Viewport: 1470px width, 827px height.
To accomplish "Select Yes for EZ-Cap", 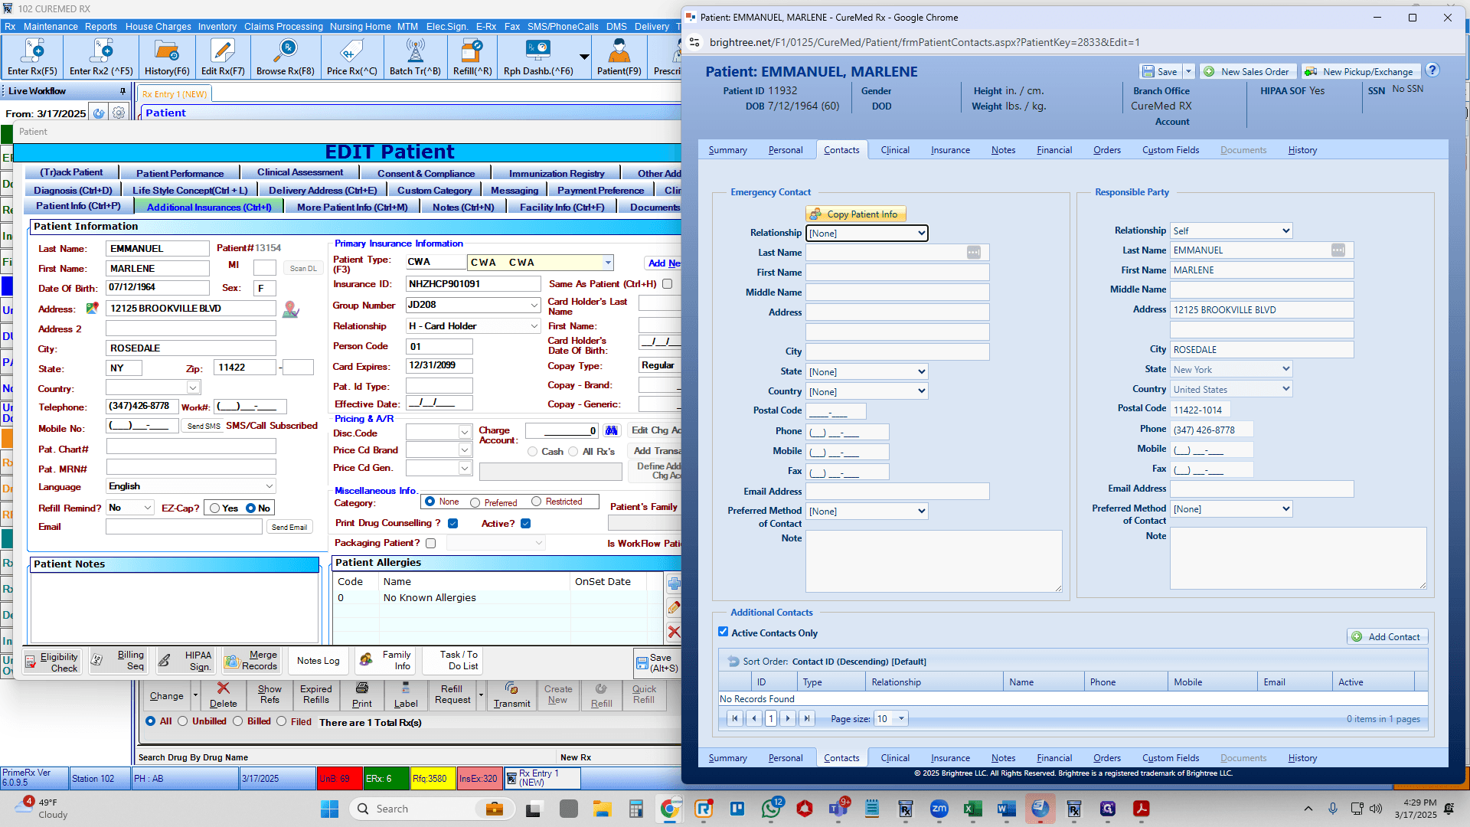I will pos(215,508).
